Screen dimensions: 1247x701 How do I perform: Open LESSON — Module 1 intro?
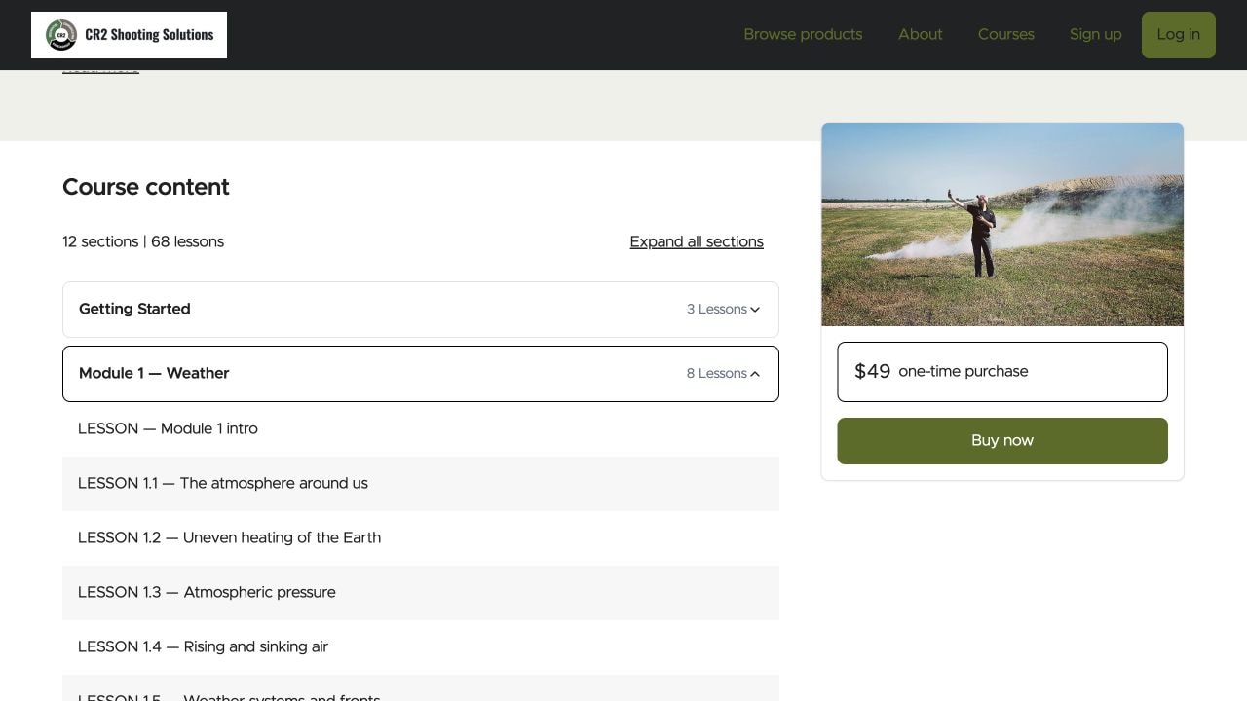[421, 428]
